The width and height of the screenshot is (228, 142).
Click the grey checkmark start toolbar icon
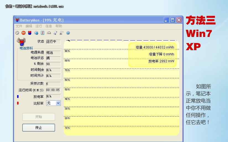[x=17, y=33]
